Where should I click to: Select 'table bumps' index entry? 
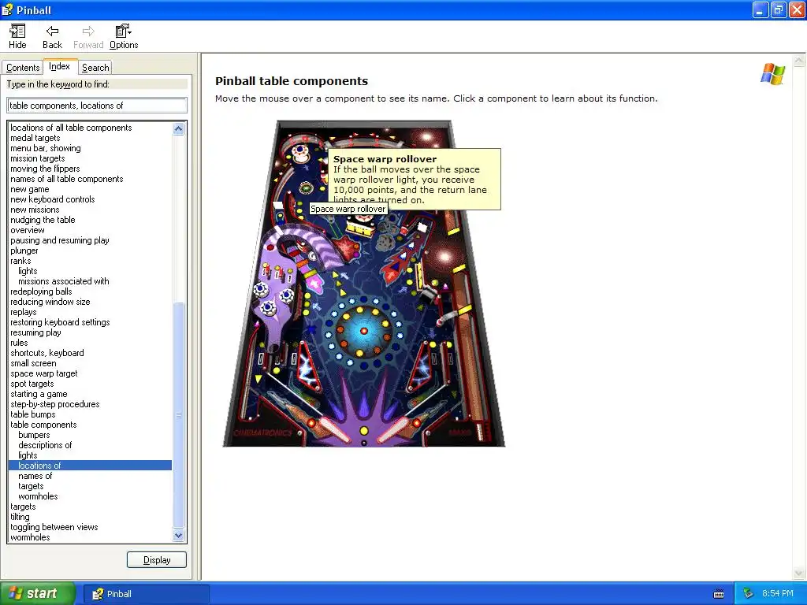33,414
